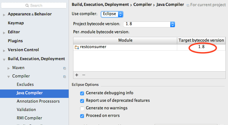Add a module with plus button
The height and width of the screenshot is (125, 228).
[x=77, y=75]
